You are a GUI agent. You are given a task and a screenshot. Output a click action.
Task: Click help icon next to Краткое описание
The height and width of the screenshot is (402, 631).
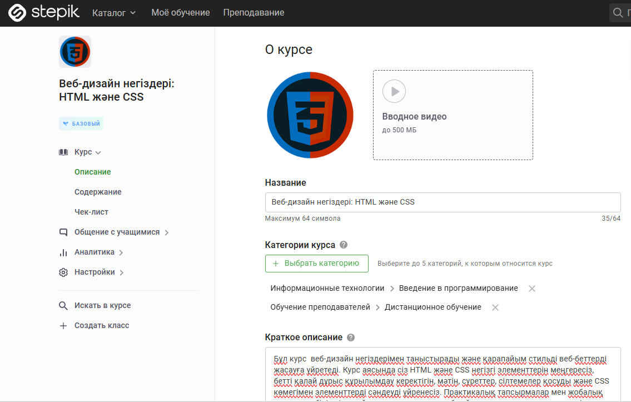tap(351, 338)
